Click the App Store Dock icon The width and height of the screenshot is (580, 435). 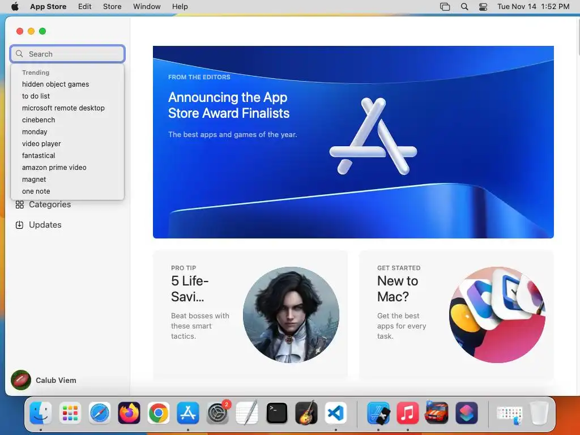[188, 413]
